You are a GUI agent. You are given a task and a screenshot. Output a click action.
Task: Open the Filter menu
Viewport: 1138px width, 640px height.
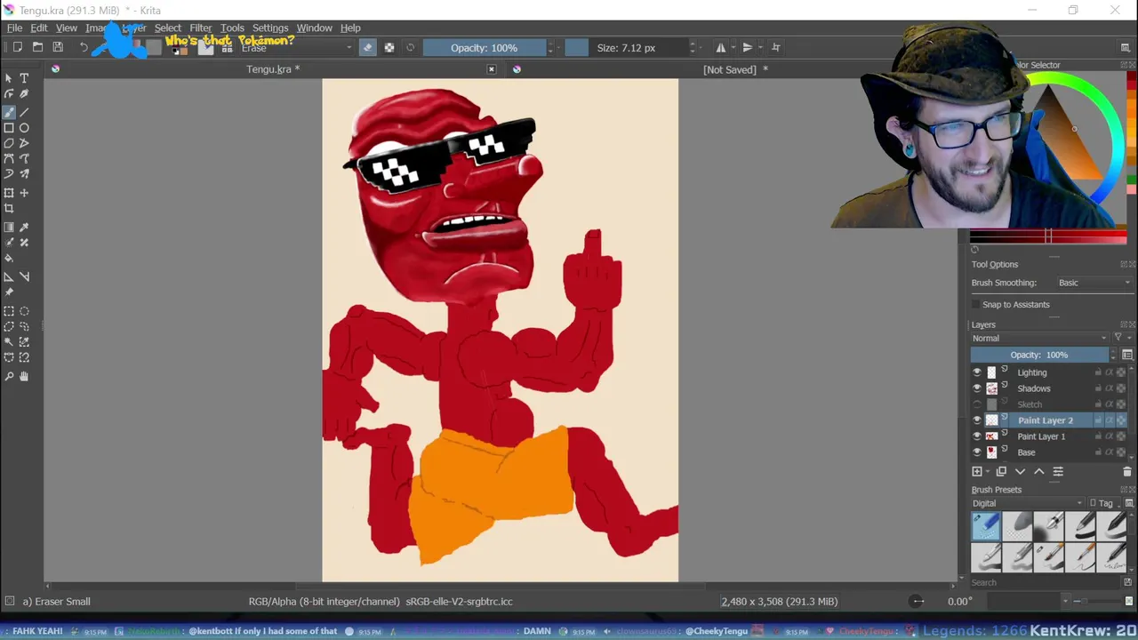pos(201,28)
